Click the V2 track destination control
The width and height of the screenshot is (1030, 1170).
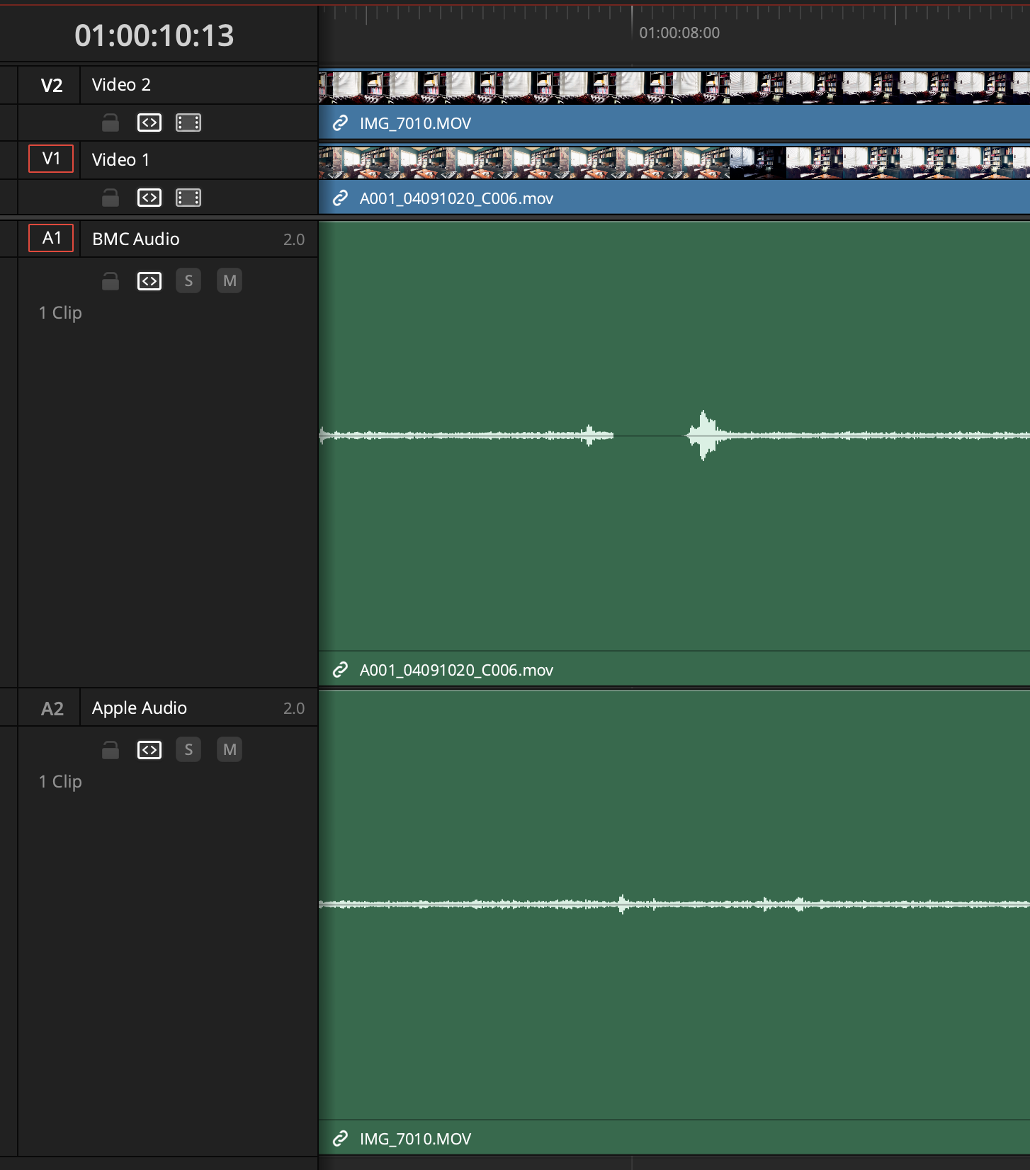51,85
